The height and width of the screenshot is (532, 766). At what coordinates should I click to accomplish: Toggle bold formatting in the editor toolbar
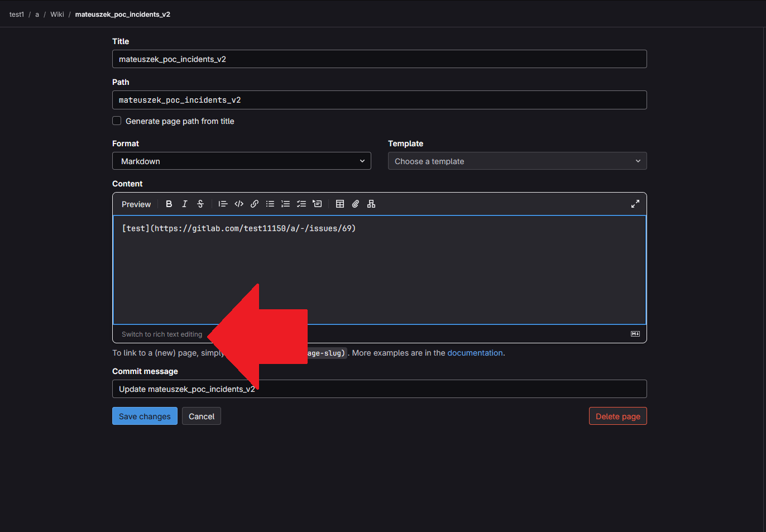click(x=169, y=204)
